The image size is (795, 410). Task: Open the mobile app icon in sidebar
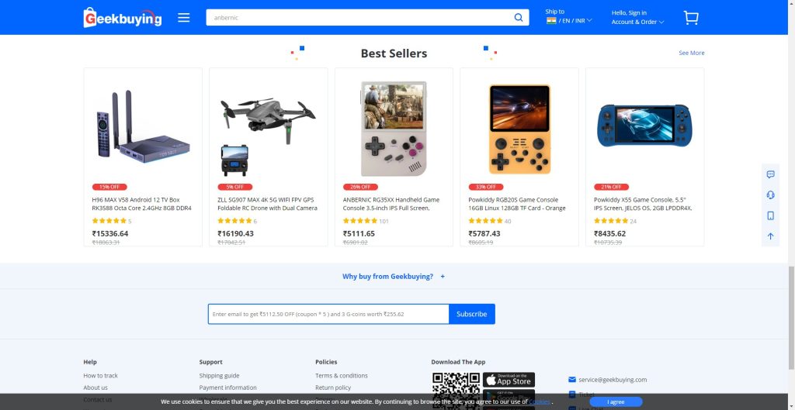click(x=770, y=215)
